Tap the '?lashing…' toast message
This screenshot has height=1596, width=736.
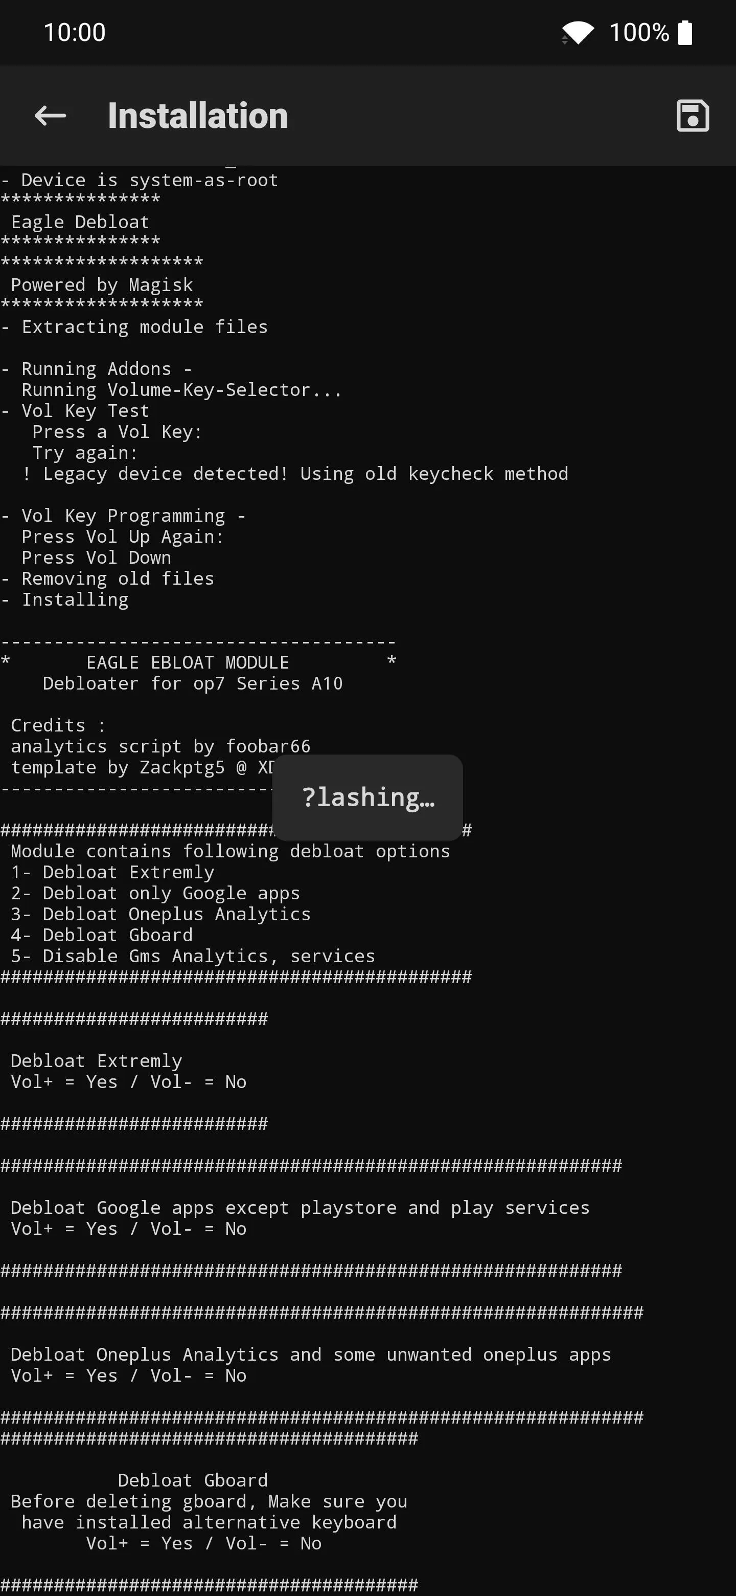pyautogui.click(x=367, y=797)
